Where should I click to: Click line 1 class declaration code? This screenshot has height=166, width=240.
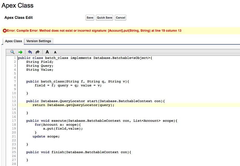tap(85, 58)
